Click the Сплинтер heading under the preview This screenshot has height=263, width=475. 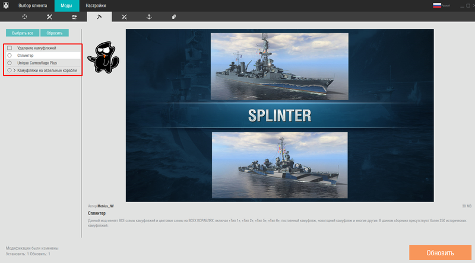97,213
